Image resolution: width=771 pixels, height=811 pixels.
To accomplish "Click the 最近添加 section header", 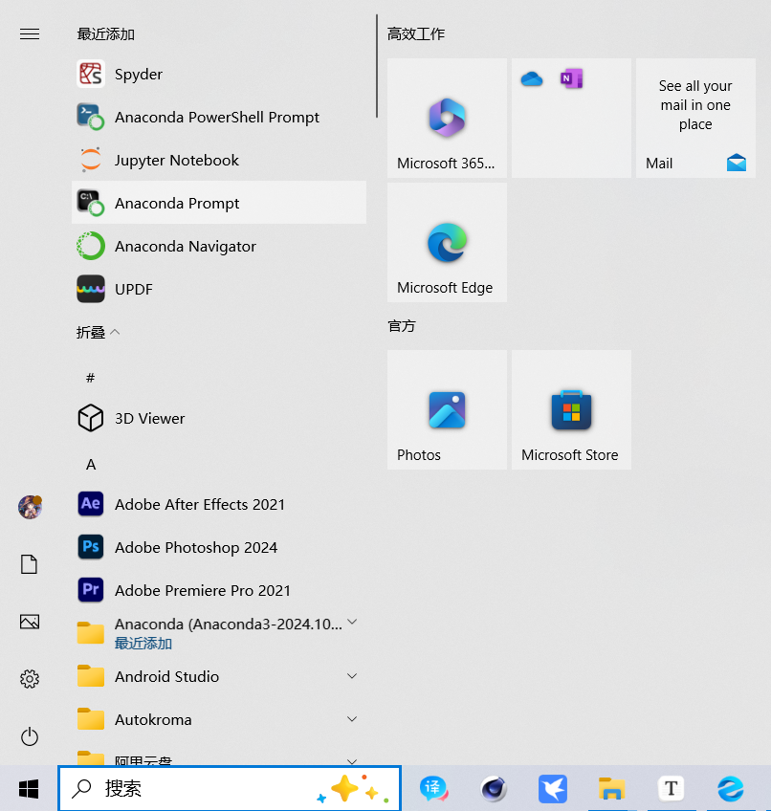I will click(x=106, y=34).
